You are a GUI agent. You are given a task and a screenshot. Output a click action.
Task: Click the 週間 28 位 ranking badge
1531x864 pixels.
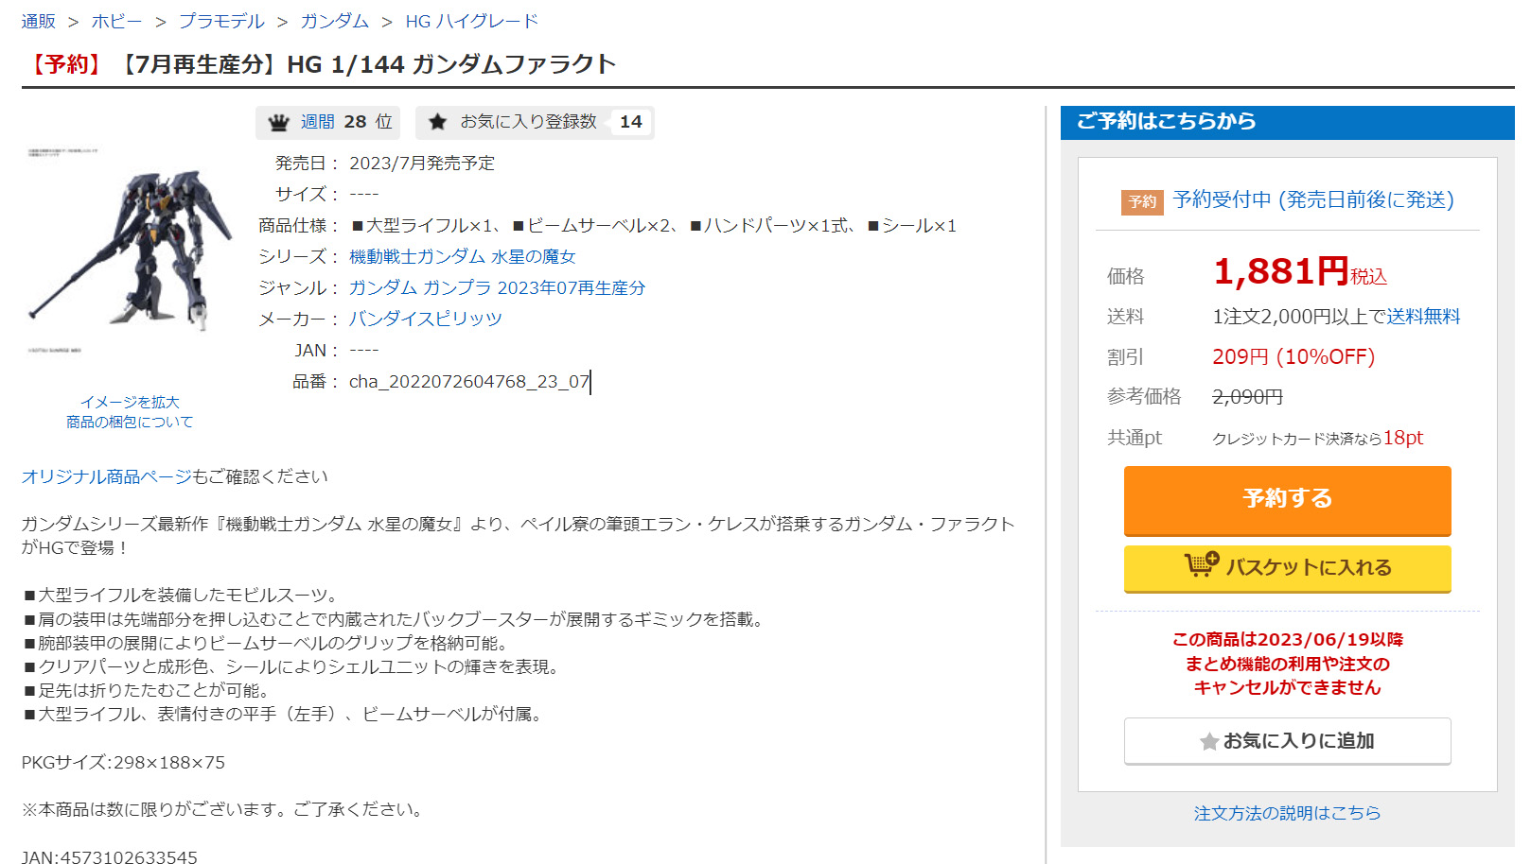(327, 122)
